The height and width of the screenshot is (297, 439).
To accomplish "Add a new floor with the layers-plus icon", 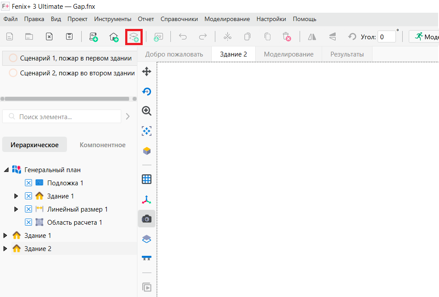I will pyautogui.click(x=134, y=37).
